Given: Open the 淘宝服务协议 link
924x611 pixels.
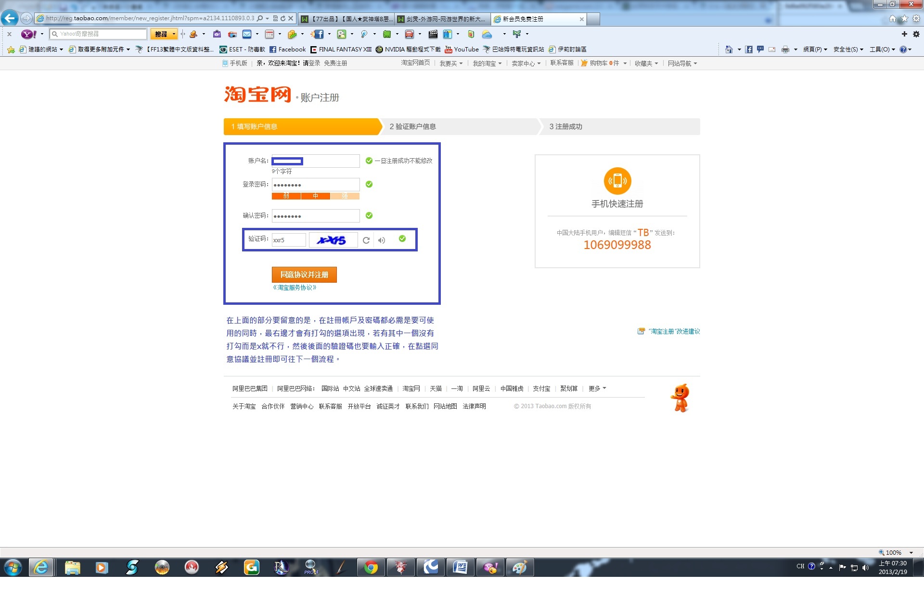Looking at the screenshot, I should pyautogui.click(x=295, y=287).
